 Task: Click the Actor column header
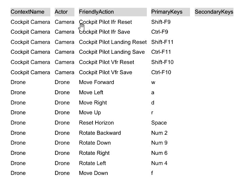coord(65,12)
